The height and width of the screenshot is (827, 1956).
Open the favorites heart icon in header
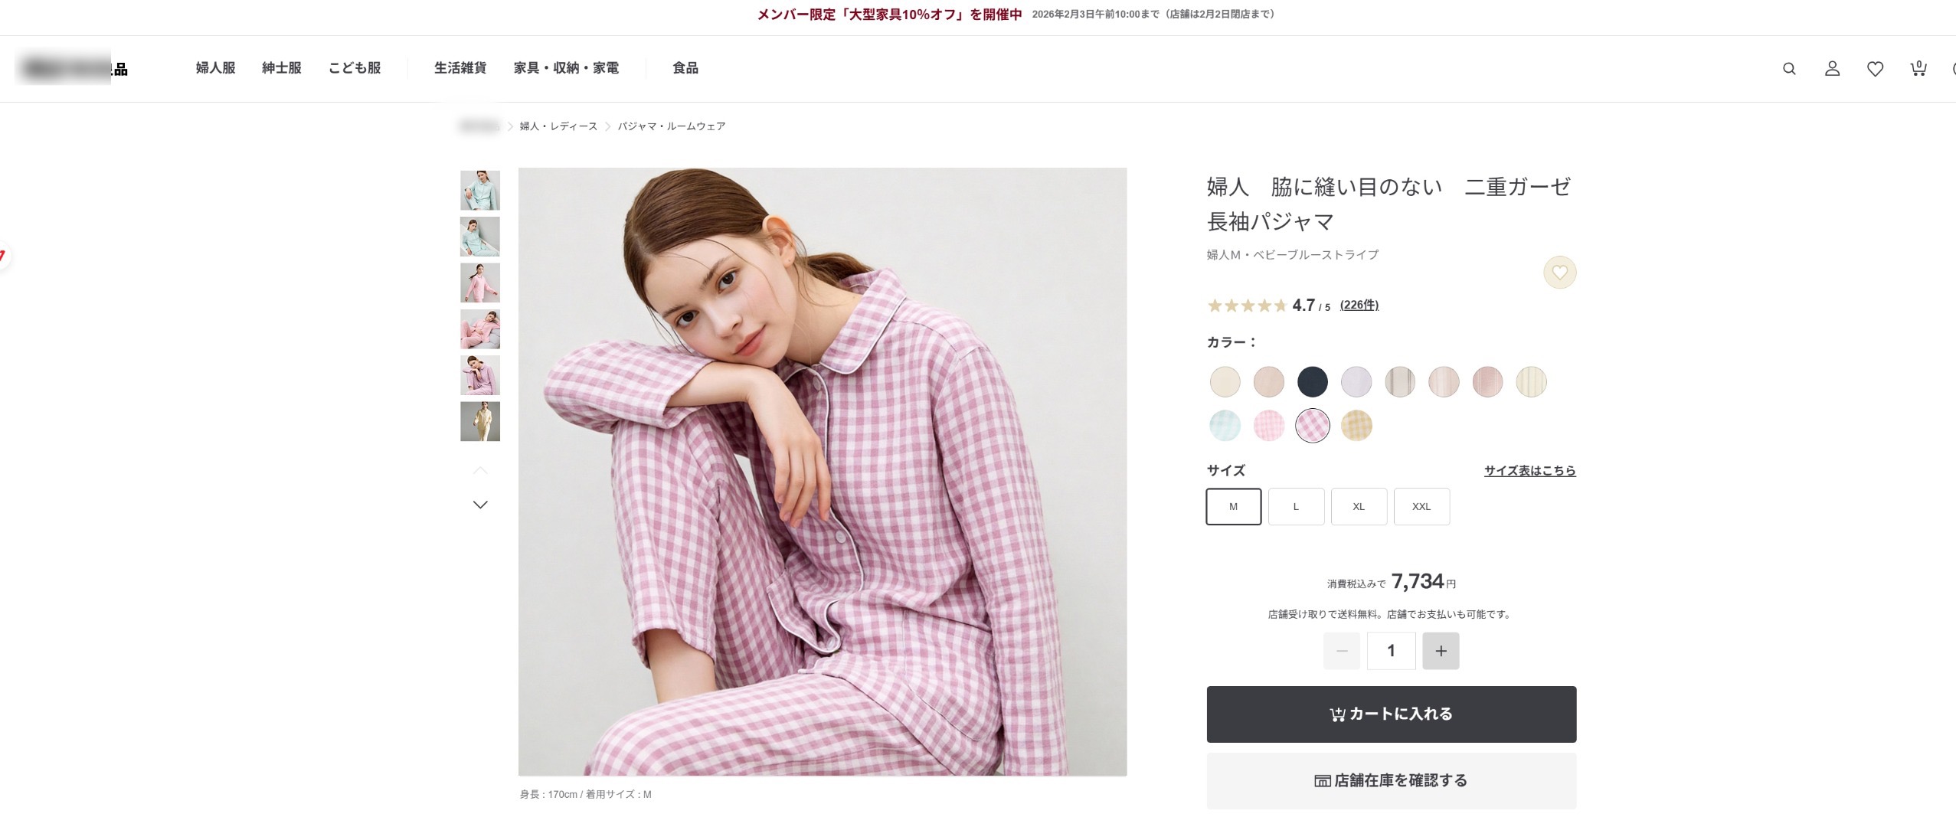[1875, 69]
